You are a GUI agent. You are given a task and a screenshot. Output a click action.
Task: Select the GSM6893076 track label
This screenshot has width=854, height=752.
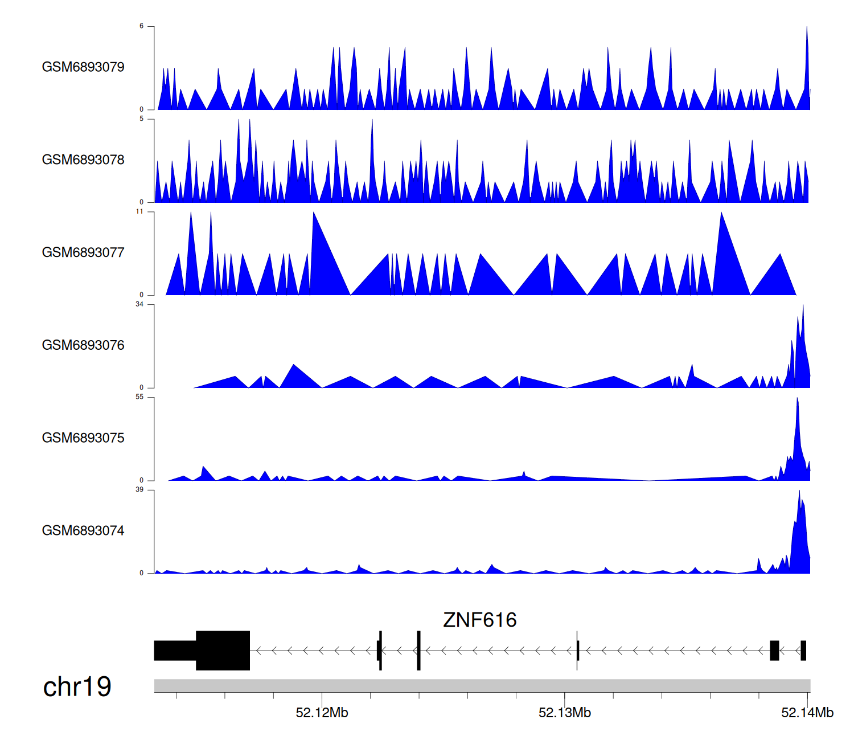pyautogui.click(x=83, y=345)
